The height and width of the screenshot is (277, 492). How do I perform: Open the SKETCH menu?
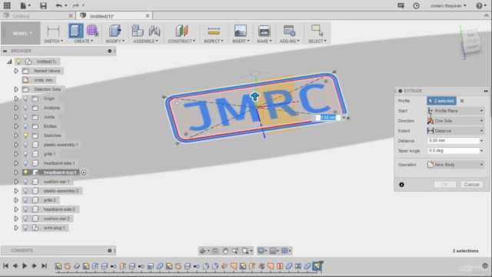(53, 41)
